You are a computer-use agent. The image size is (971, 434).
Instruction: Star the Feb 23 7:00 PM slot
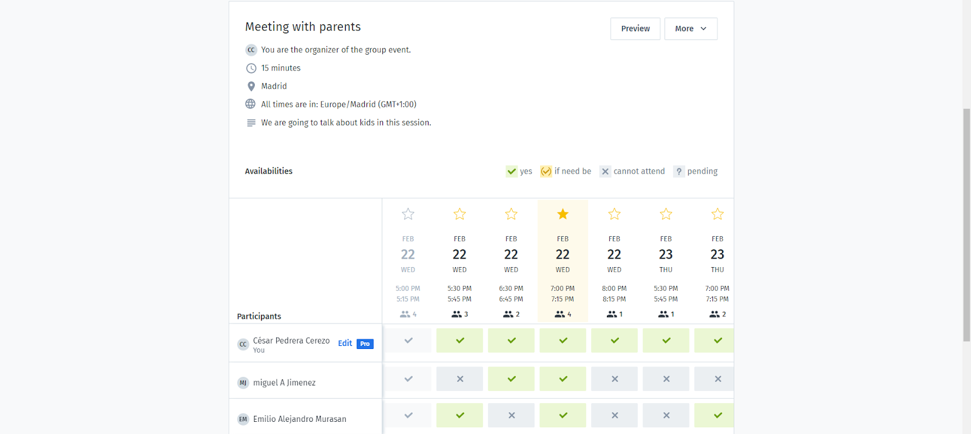(x=717, y=214)
